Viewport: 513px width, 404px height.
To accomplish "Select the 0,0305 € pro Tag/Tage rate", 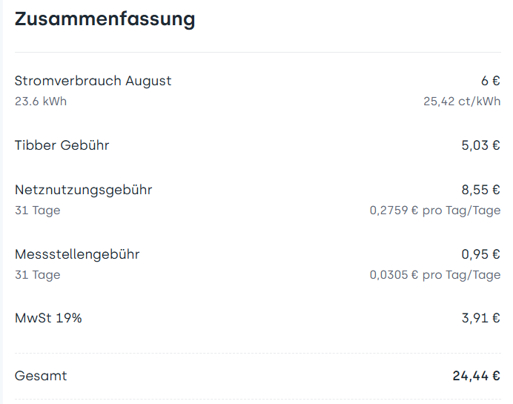I will [435, 275].
